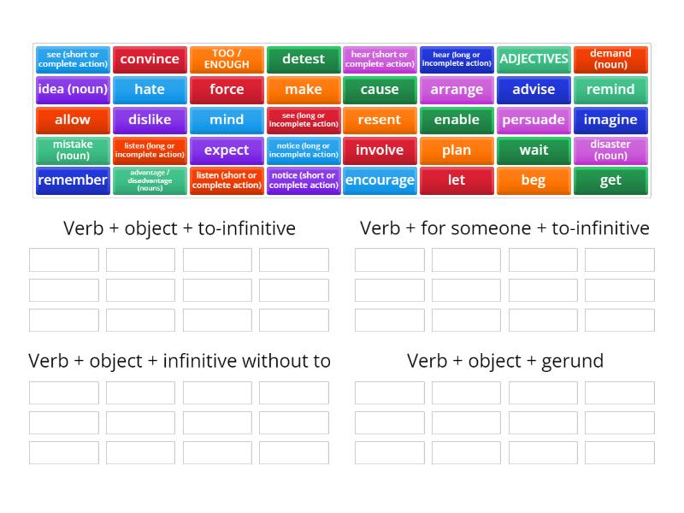Choose the 'demand (noun)' tile
This screenshot has width=684, height=513.
pos(610,59)
